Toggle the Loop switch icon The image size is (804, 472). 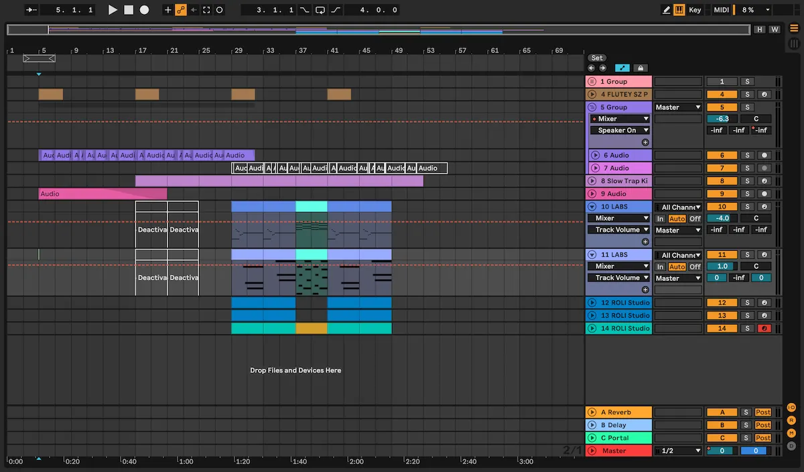coord(320,10)
